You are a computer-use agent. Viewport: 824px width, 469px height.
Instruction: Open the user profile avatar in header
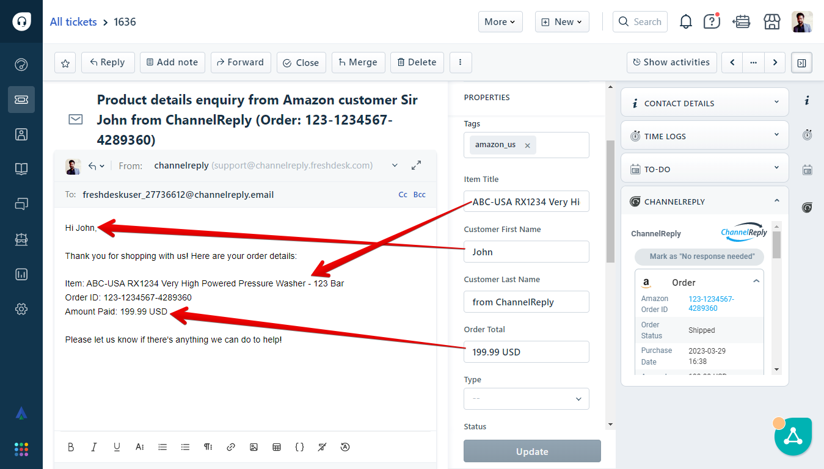coord(802,22)
